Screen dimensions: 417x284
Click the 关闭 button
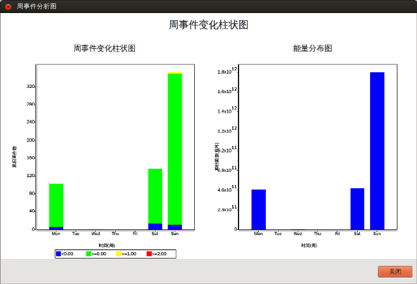[x=395, y=272]
